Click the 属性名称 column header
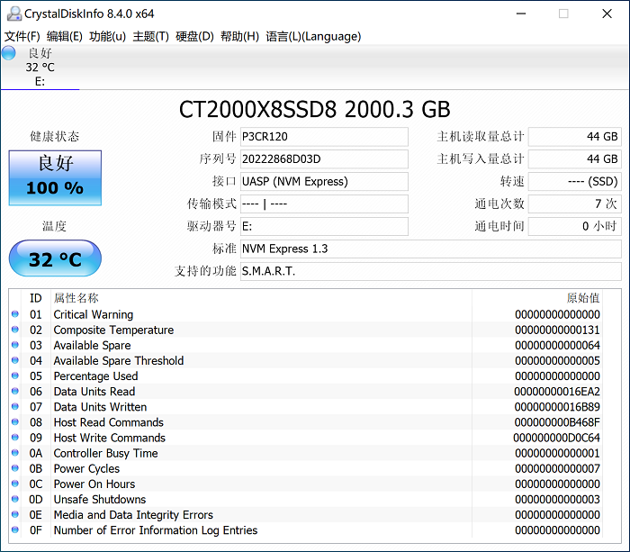630x552 pixels. tap(76, 298)
